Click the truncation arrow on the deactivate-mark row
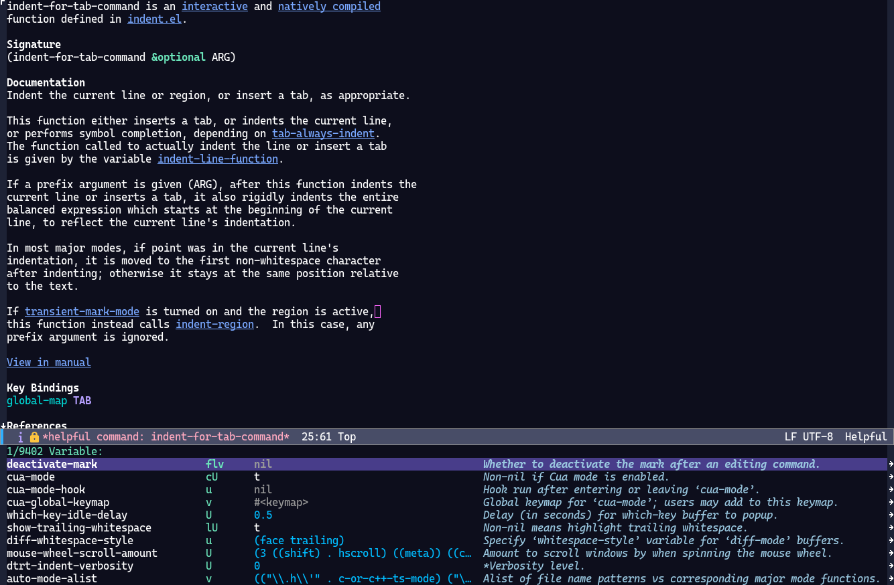This screenshot has height=585, width=894. 891,465
